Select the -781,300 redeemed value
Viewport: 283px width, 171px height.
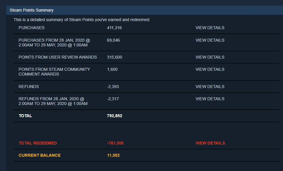[115, 143]
